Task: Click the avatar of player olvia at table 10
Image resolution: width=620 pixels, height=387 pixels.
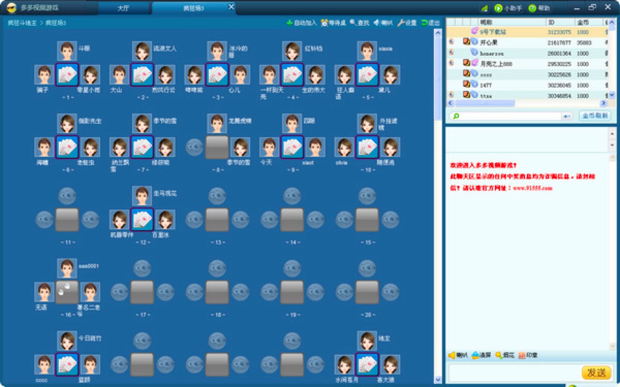Action: point(344,147)
